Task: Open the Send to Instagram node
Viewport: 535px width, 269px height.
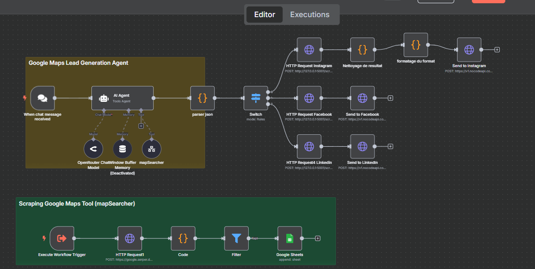Action: click(x=469, y=50)
